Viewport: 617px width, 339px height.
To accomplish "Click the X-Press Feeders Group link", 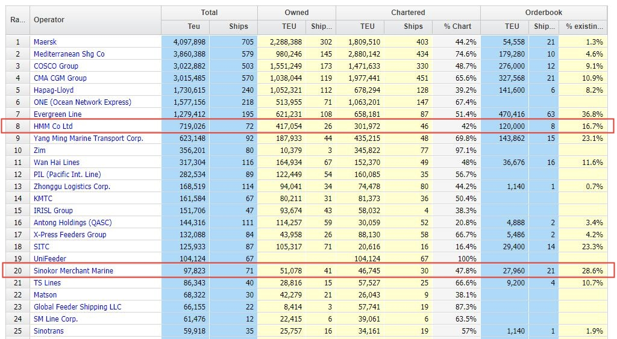I will click(70, 235).
